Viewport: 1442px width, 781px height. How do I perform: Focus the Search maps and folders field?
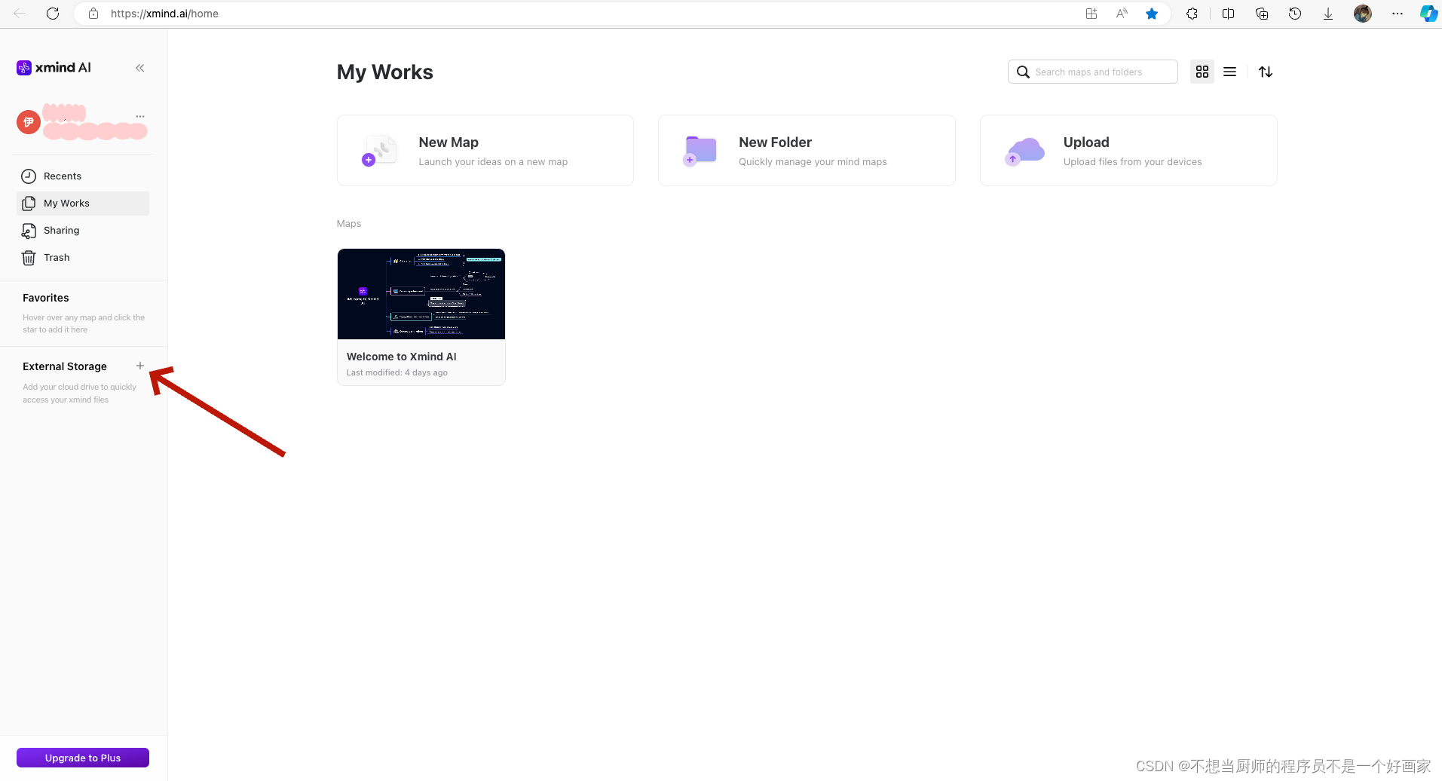coord(1093,72)
